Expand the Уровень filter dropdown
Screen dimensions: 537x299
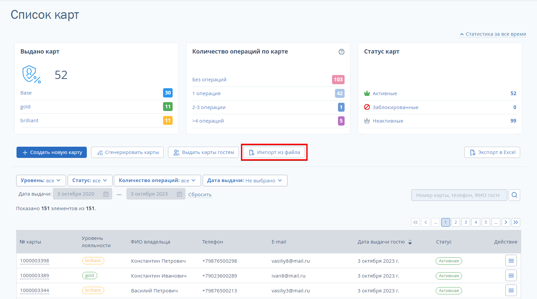(x=41, y=180)
